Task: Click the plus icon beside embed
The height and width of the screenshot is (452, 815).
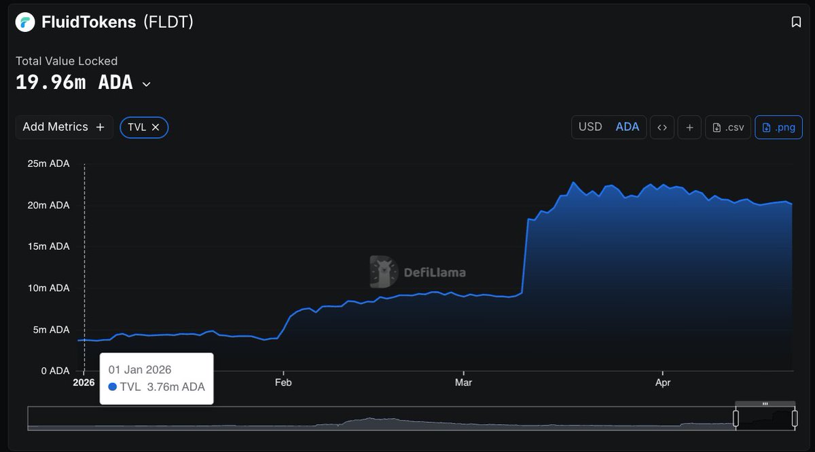Action: [689, 127]
